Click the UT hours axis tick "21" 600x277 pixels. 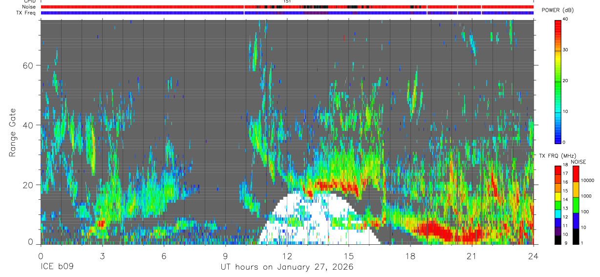point(471,256)
